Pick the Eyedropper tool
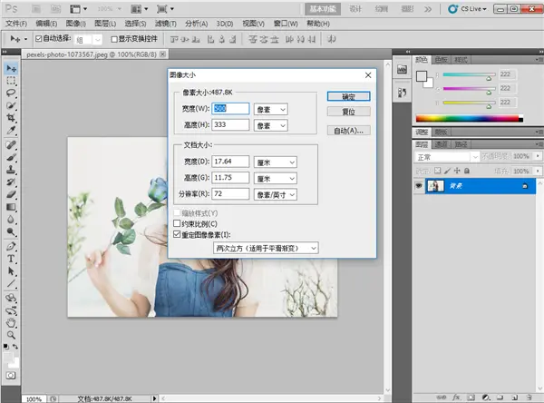This screenshot has width=544, height=403. [11, 131]
